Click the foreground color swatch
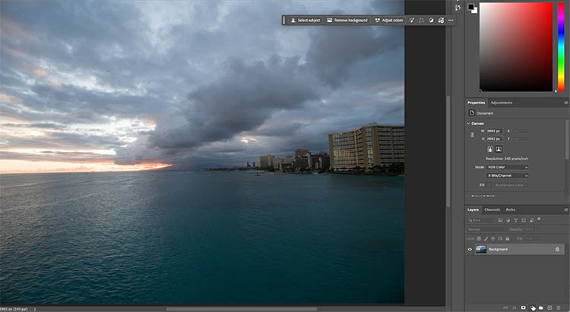Image resolution: width=570 pixels, height=312 pixels. tap(470, 7)
